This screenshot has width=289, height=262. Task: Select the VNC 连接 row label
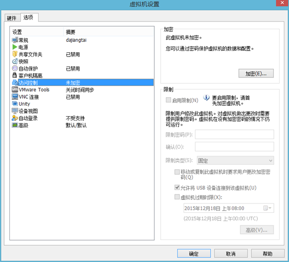[29, 97]
